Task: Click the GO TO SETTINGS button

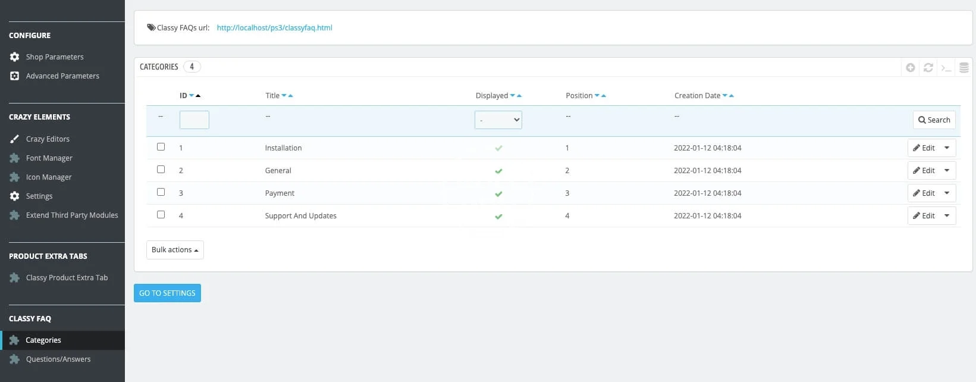Action: coord(167,293)
